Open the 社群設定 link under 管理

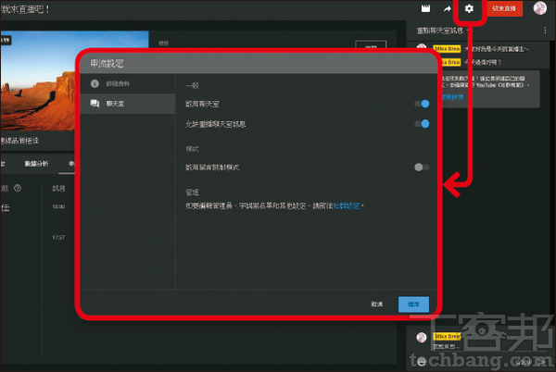tap(346, 205)
